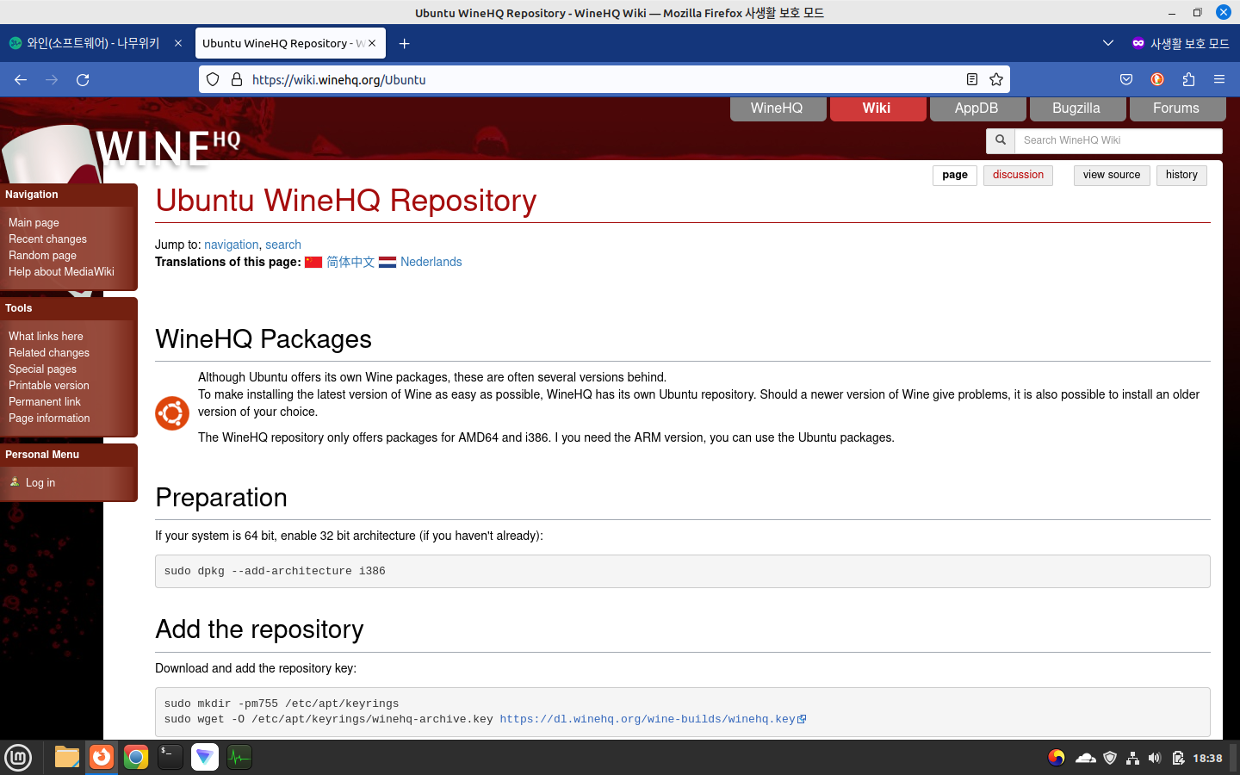
Task: Open the Forums navigation tab
Action: pos(1176,108)
